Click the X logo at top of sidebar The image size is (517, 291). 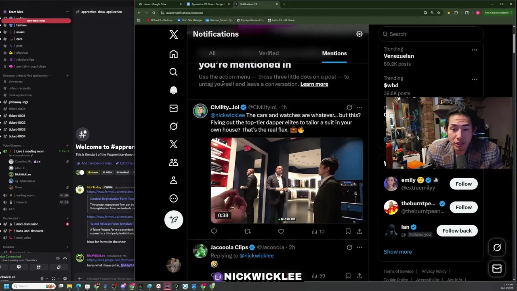tap(174, 34)
